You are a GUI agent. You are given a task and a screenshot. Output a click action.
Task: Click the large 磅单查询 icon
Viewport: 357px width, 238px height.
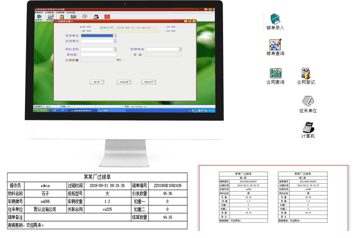275,47
